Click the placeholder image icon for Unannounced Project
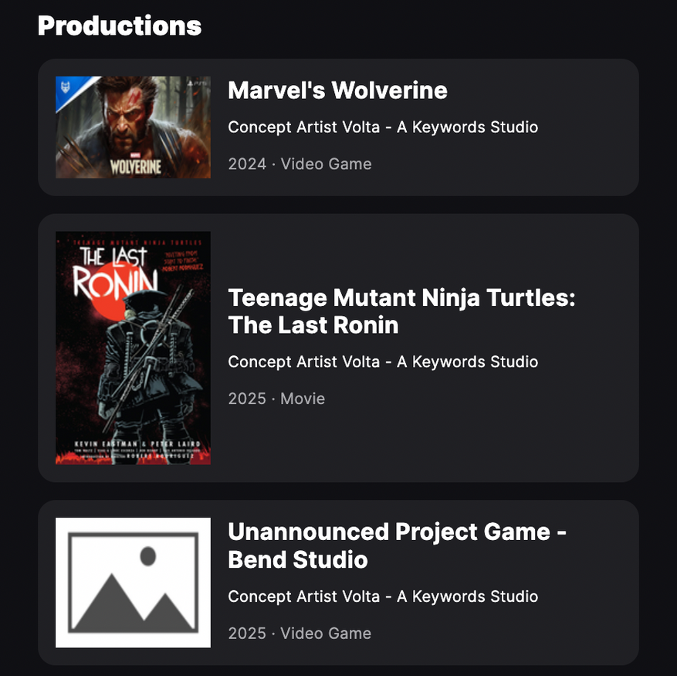 click(133, 583)
